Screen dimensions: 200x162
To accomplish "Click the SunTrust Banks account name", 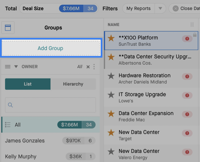I will tap(135, 44).
